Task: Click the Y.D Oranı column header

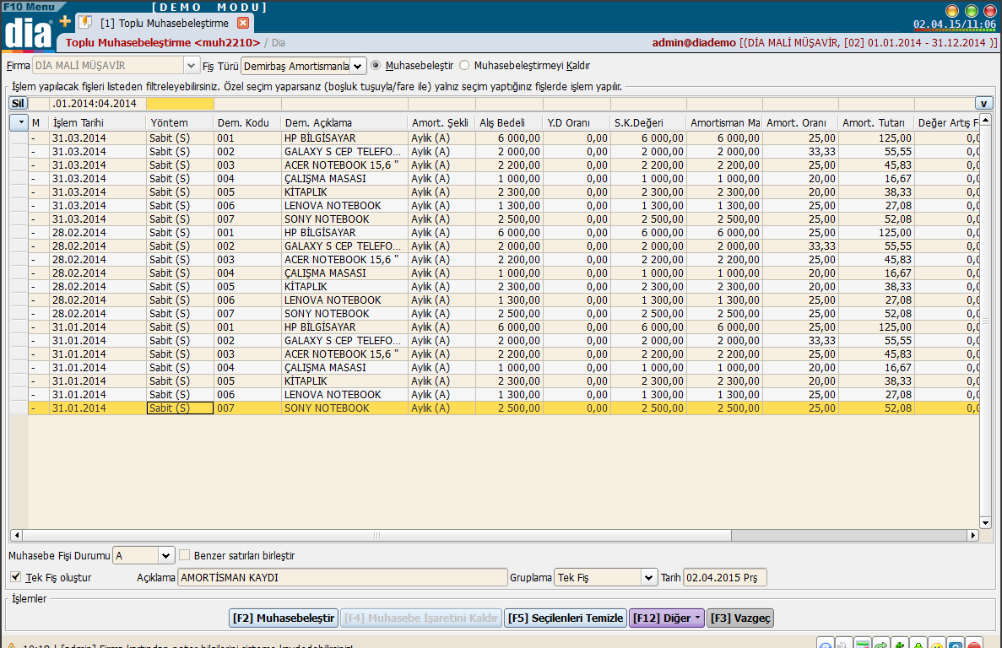Action: (577, 122)
